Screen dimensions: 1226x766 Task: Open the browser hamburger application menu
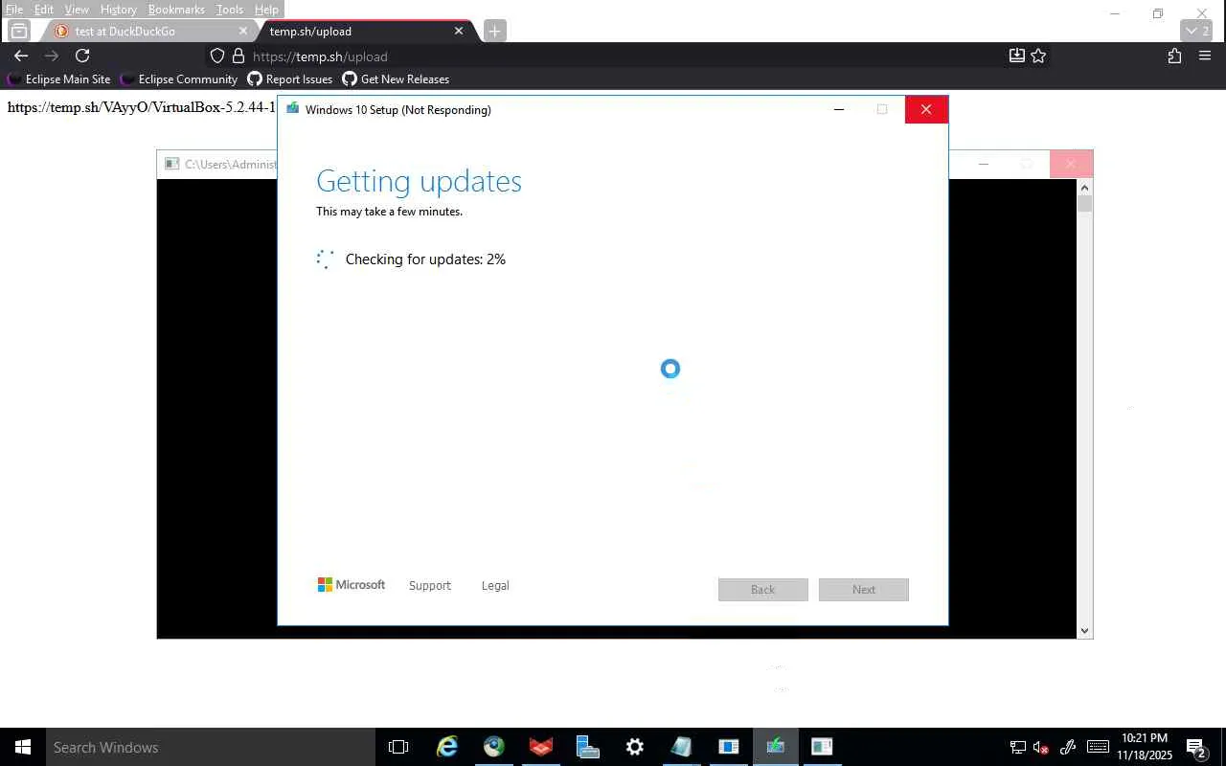[x=1205, y=56]
